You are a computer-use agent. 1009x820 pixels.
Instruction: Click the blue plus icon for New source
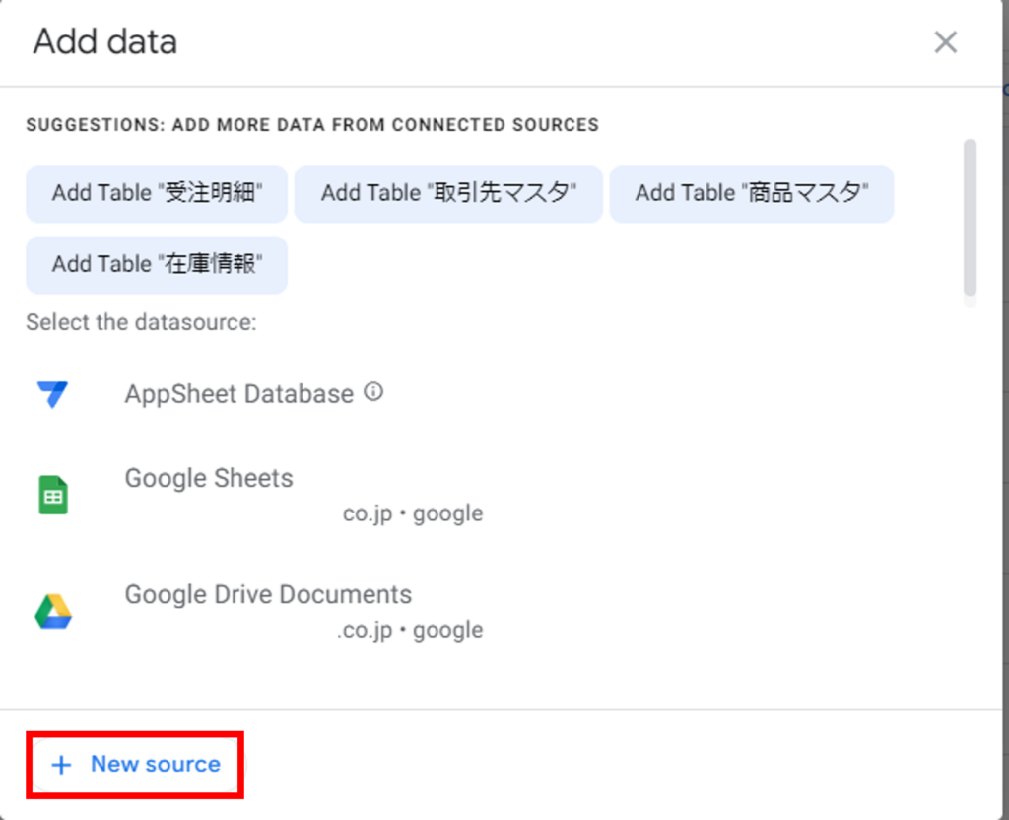61,764
